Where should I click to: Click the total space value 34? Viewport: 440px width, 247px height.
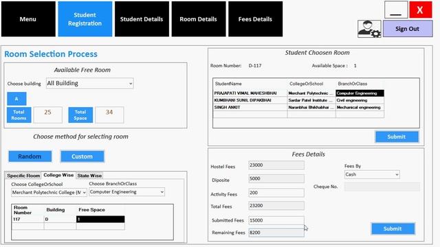tap(109, 115)
